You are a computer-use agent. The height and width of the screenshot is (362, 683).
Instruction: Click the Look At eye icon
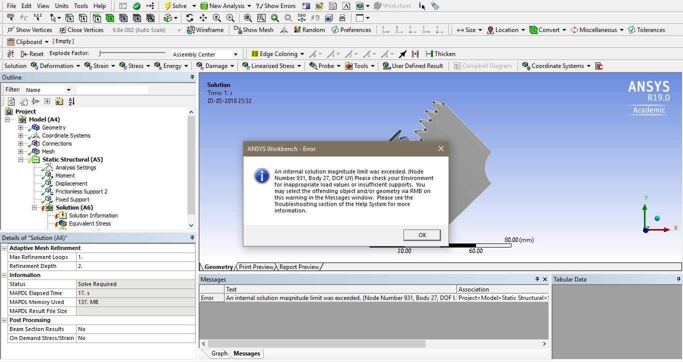pos(328,18)
